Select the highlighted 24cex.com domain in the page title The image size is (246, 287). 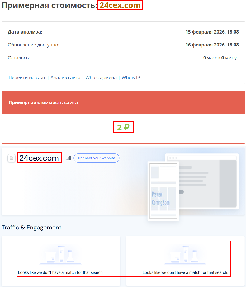pos(120,5)
